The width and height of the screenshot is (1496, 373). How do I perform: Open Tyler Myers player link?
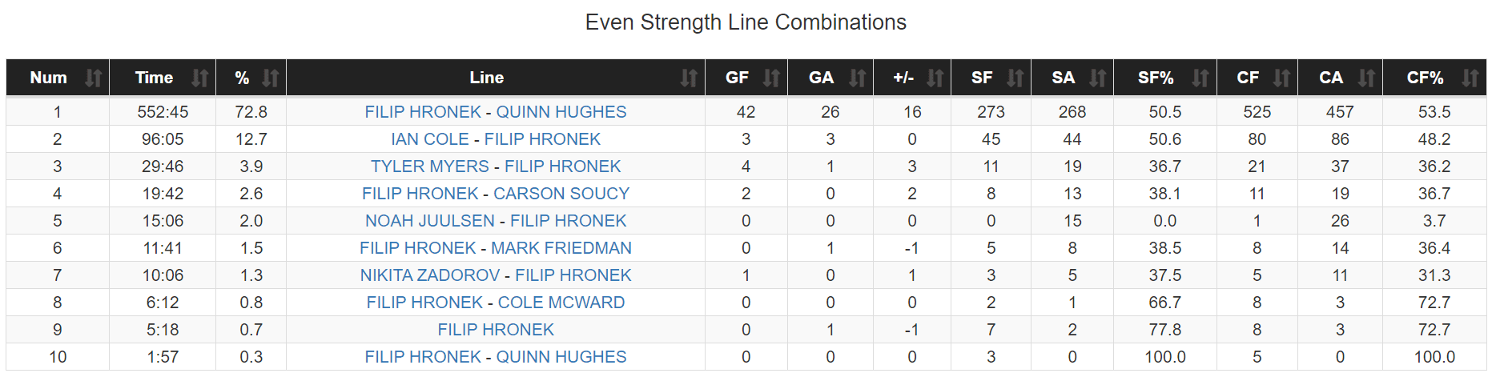pyautogui.click(x=429, y=166)
